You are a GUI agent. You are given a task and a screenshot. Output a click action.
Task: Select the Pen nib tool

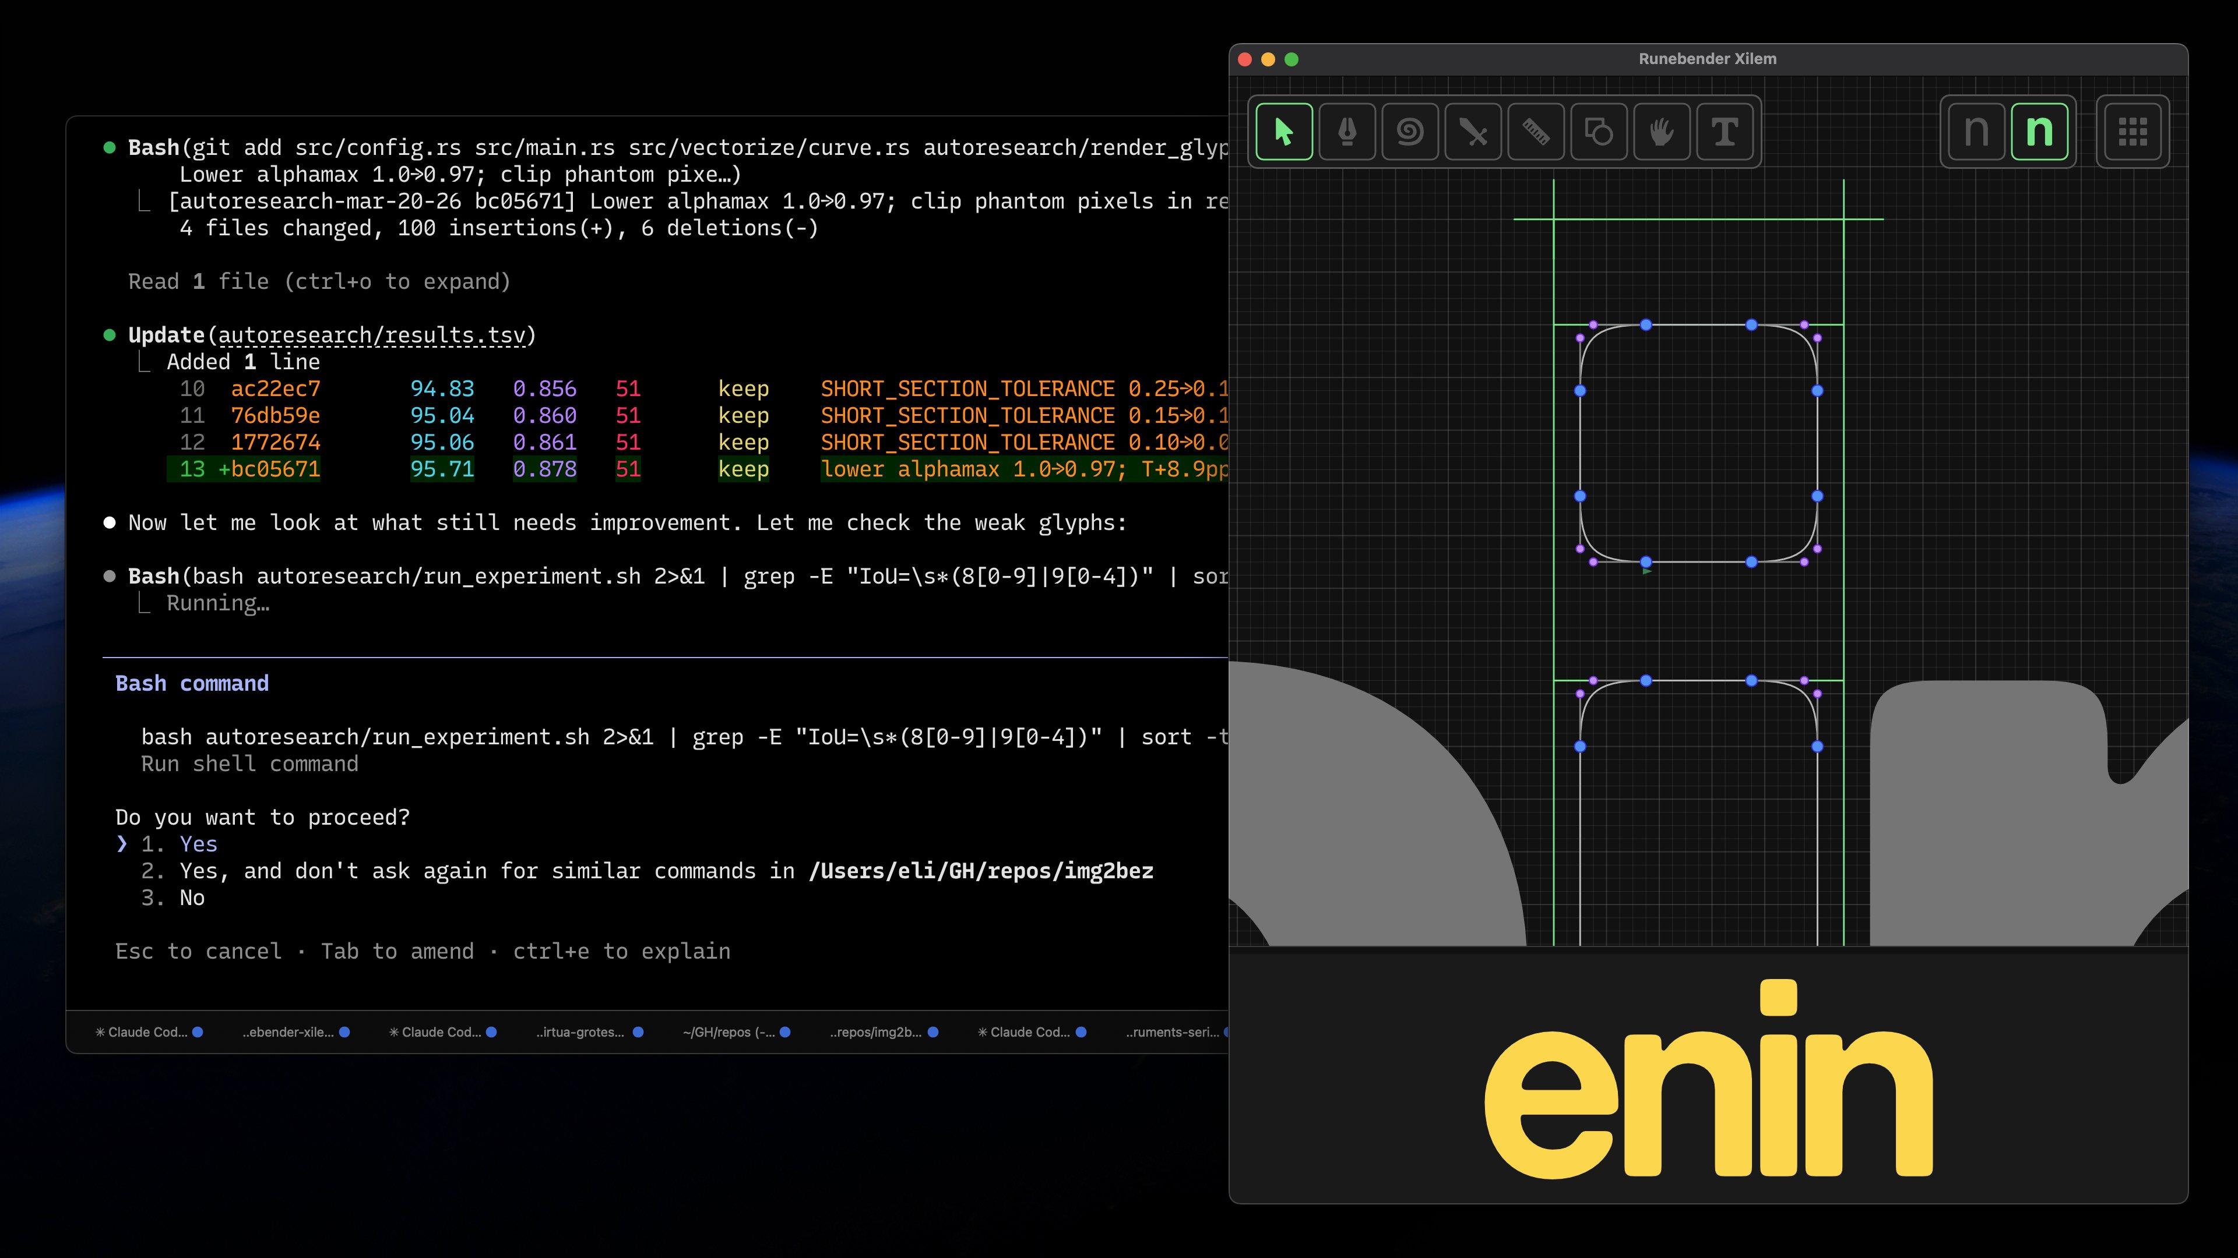tap(1347, 132)
